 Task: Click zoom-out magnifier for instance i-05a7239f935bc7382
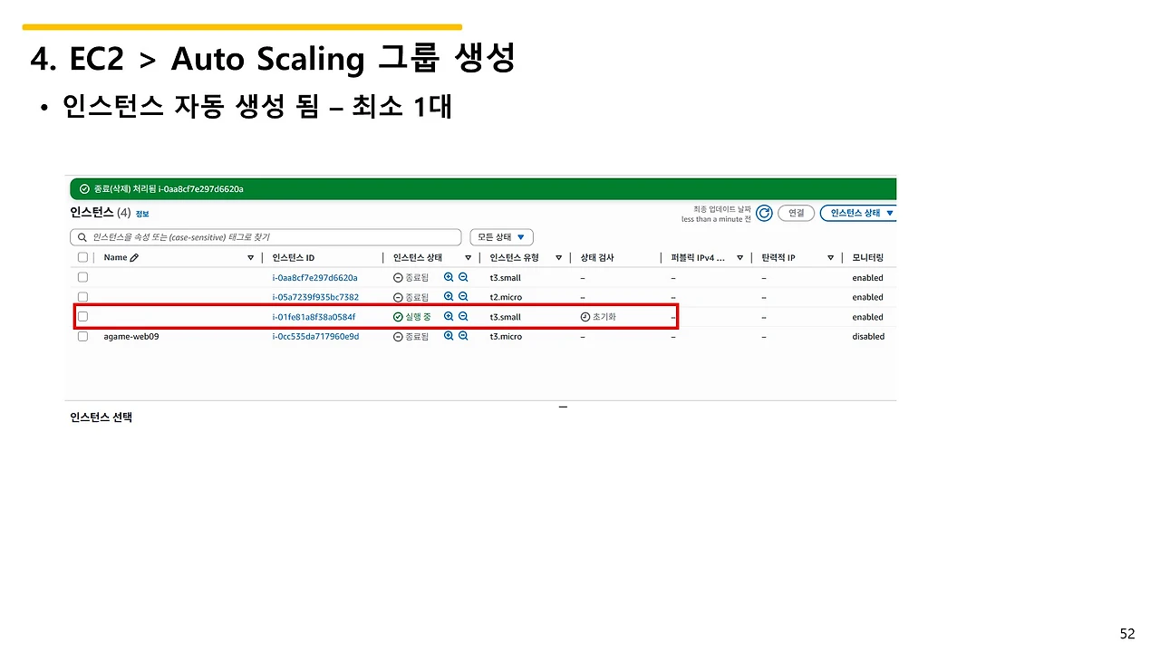(x=463, y=296)
